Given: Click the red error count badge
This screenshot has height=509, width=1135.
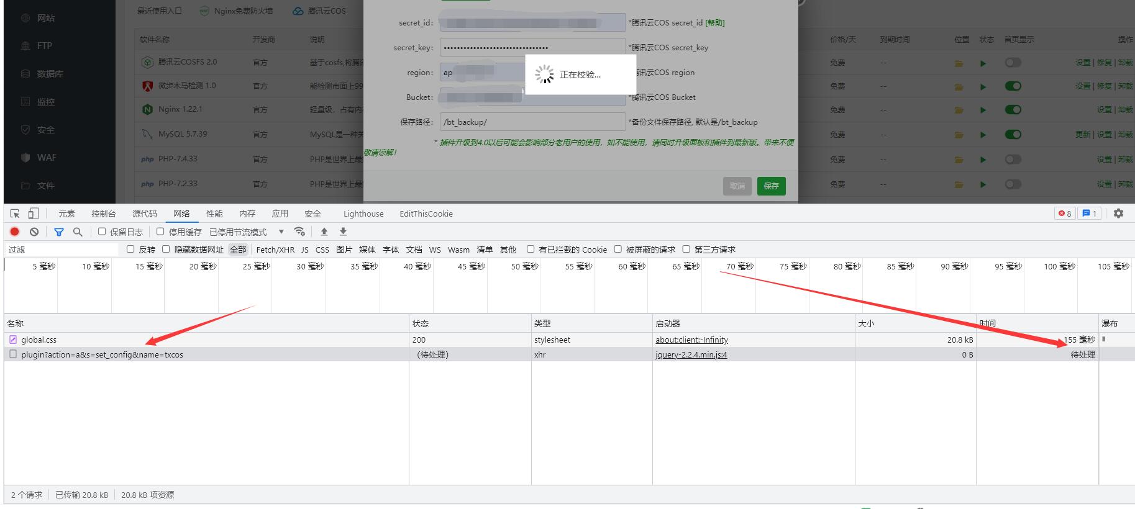Looking at the screenshot, I should pos(1065,214).
